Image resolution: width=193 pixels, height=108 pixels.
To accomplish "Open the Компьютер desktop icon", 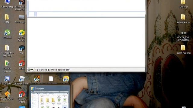I will (x=7, y=4).
